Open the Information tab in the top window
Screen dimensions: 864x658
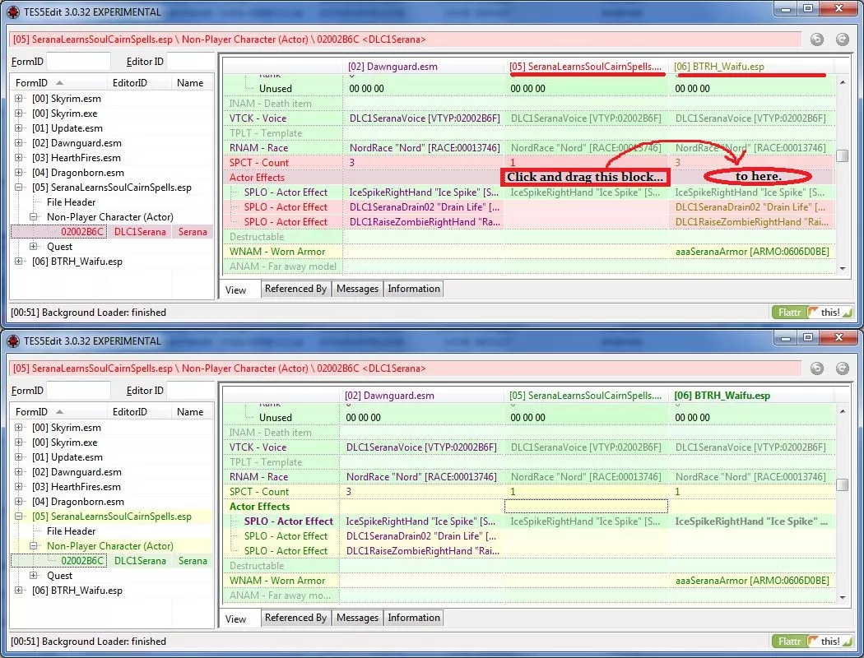(x=414, y=289)
